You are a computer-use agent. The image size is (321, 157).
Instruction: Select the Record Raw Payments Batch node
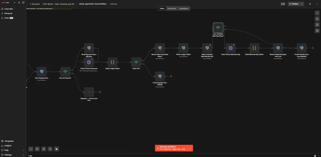click(160, 48)
